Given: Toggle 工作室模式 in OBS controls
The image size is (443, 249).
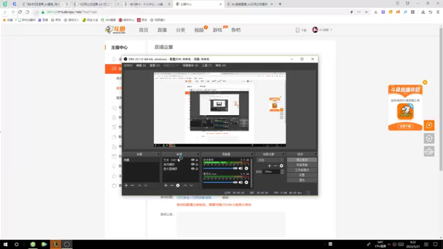Looking at the screenshot, I should pyautogui.click(x=302, y=170).
